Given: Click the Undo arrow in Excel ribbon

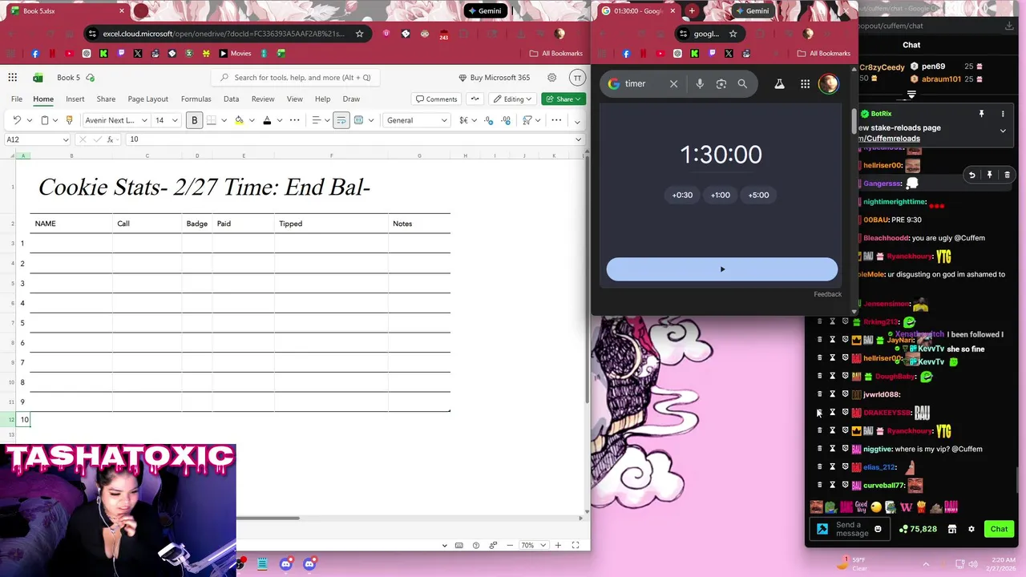Looking at the screenshot, I should (x=16, y=120).
